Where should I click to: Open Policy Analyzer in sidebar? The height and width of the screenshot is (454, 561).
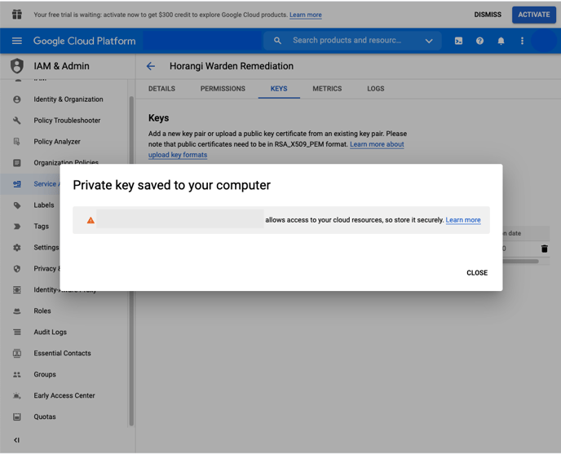point(57,142)
